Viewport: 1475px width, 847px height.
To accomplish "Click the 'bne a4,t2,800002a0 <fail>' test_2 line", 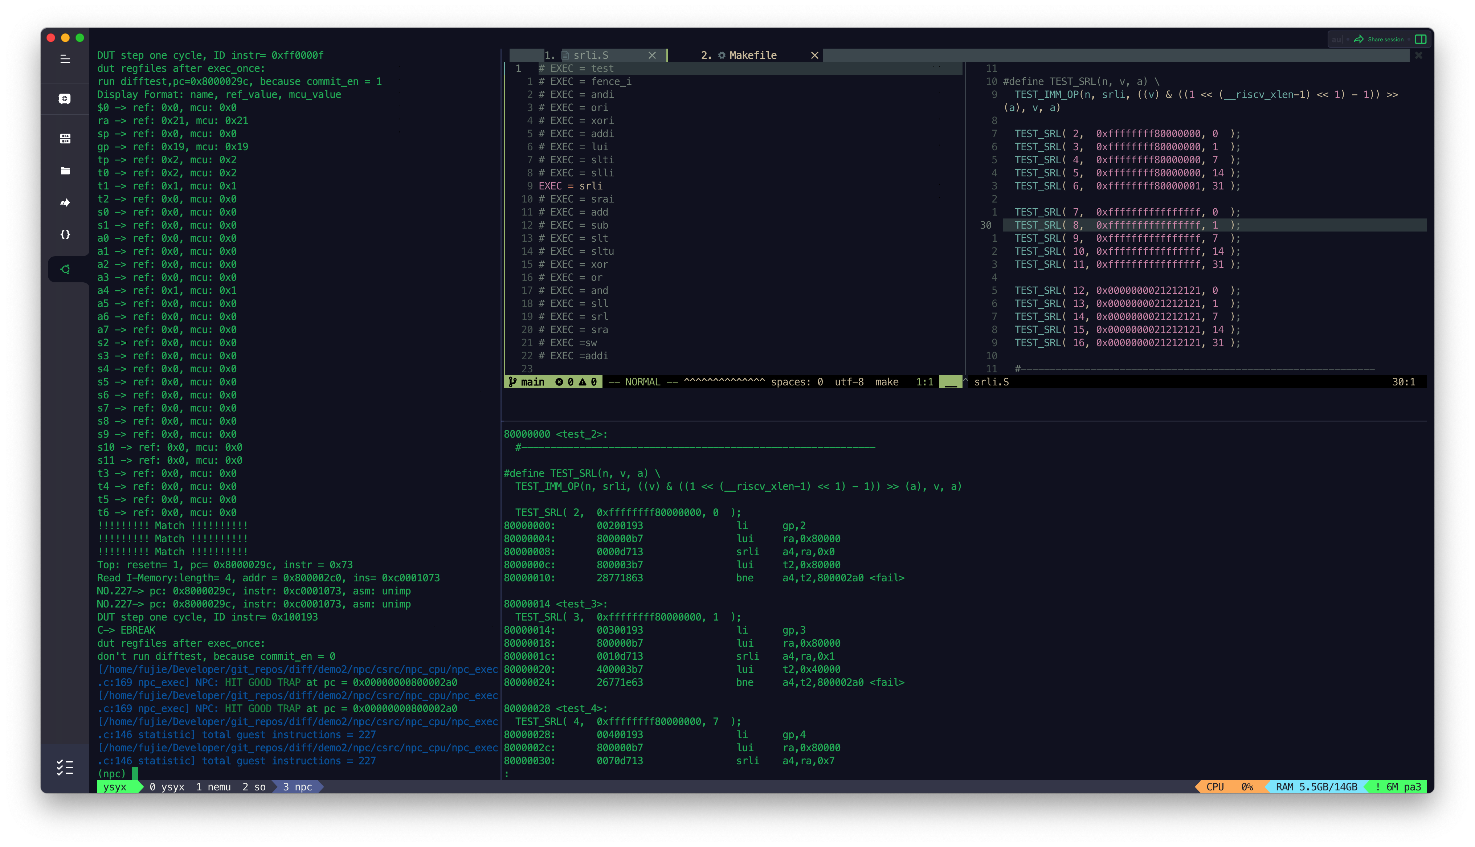I will [704, 578].
